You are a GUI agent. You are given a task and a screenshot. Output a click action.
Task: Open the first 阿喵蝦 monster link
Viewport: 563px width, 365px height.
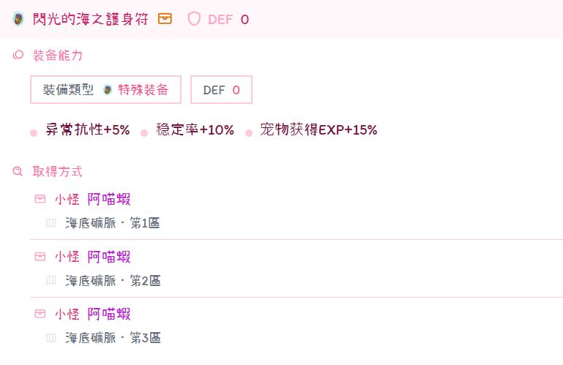click(109, 199)
